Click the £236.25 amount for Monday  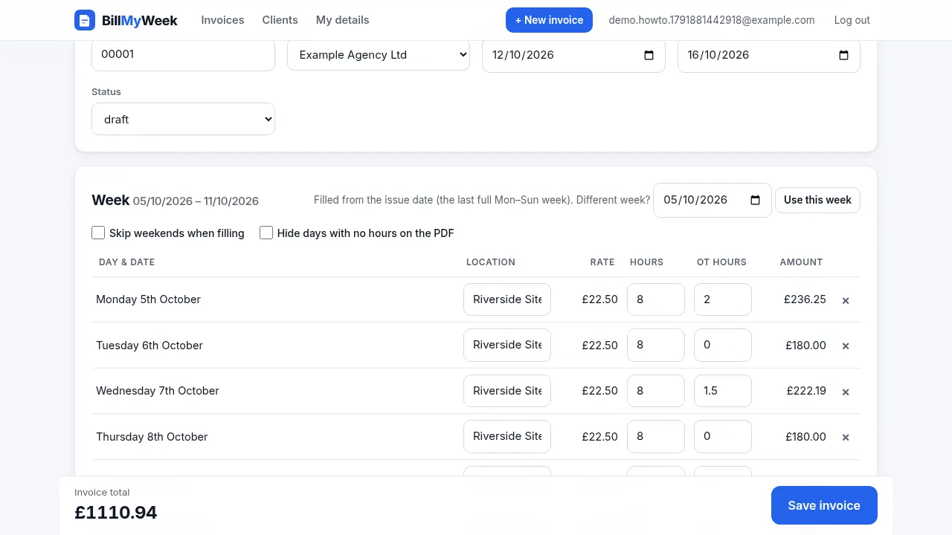(805, 299)
